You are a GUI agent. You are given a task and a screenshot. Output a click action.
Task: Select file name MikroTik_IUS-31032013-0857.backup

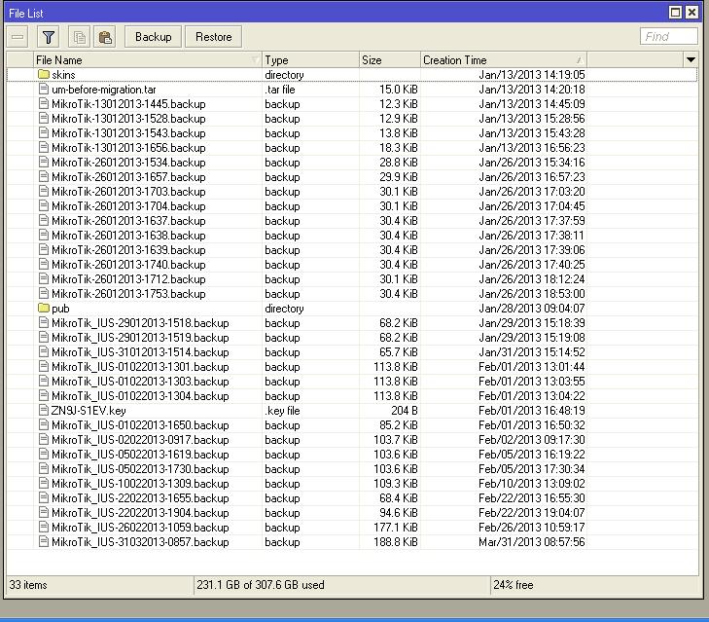click(140, 542)
